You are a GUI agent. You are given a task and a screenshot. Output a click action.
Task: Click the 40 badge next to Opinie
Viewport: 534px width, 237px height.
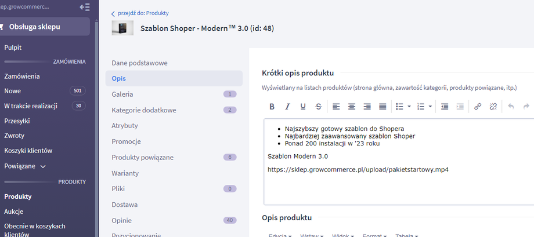tap(230, 220)
